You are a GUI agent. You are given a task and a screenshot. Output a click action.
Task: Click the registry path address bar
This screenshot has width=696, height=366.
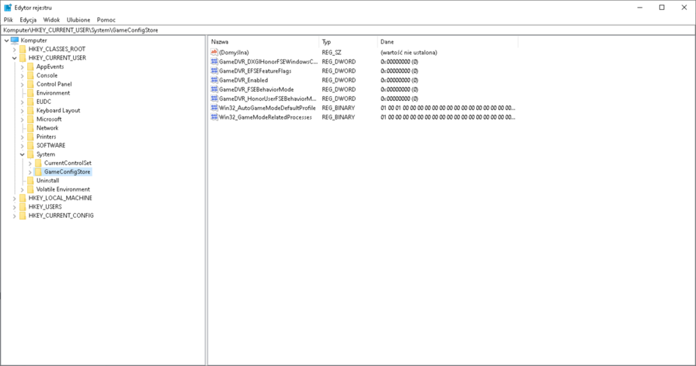tap(348, 30)
